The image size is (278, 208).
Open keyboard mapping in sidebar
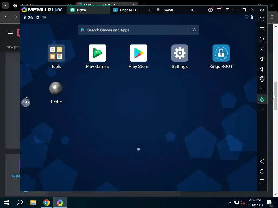click(x=262, y=29)
